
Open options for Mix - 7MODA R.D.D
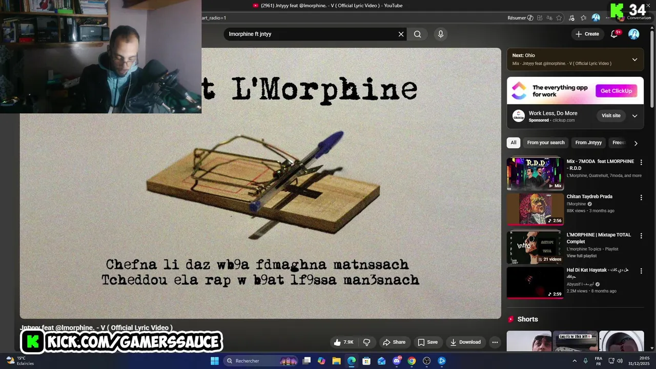point(641,162)
